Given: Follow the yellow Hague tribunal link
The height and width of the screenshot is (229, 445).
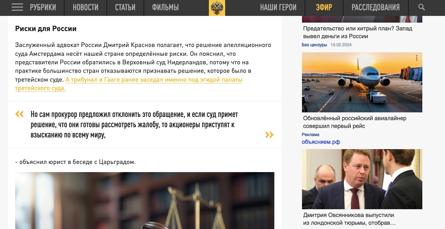Looking at the screenshot, I should (129, 84).
